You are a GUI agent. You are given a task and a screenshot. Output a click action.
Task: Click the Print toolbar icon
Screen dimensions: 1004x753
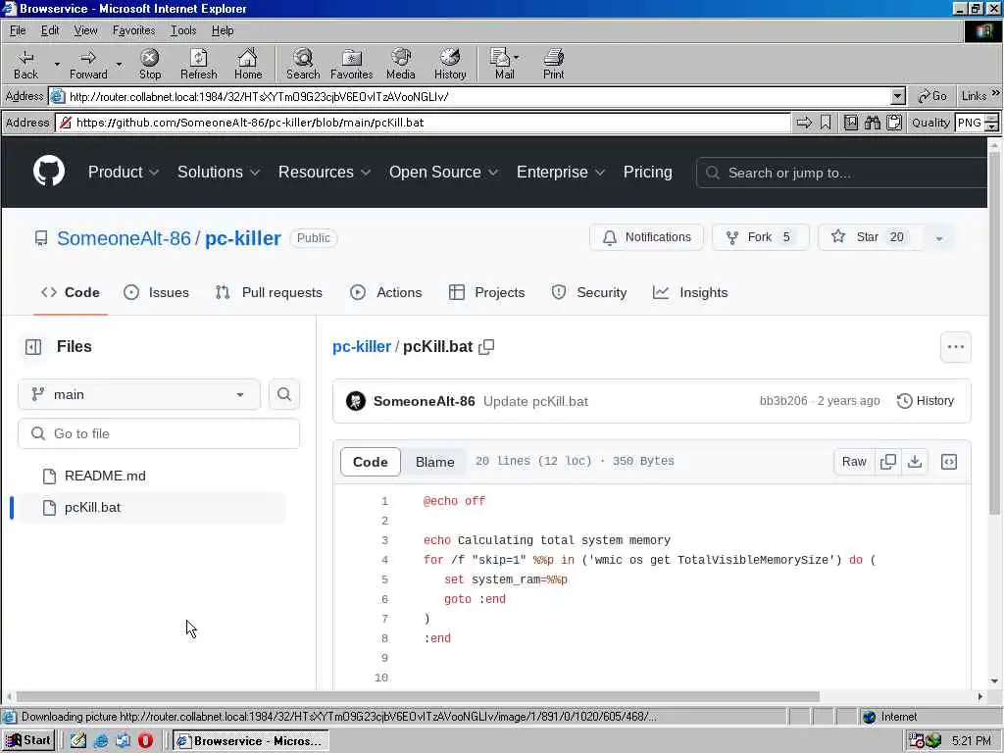click(553, 64)
